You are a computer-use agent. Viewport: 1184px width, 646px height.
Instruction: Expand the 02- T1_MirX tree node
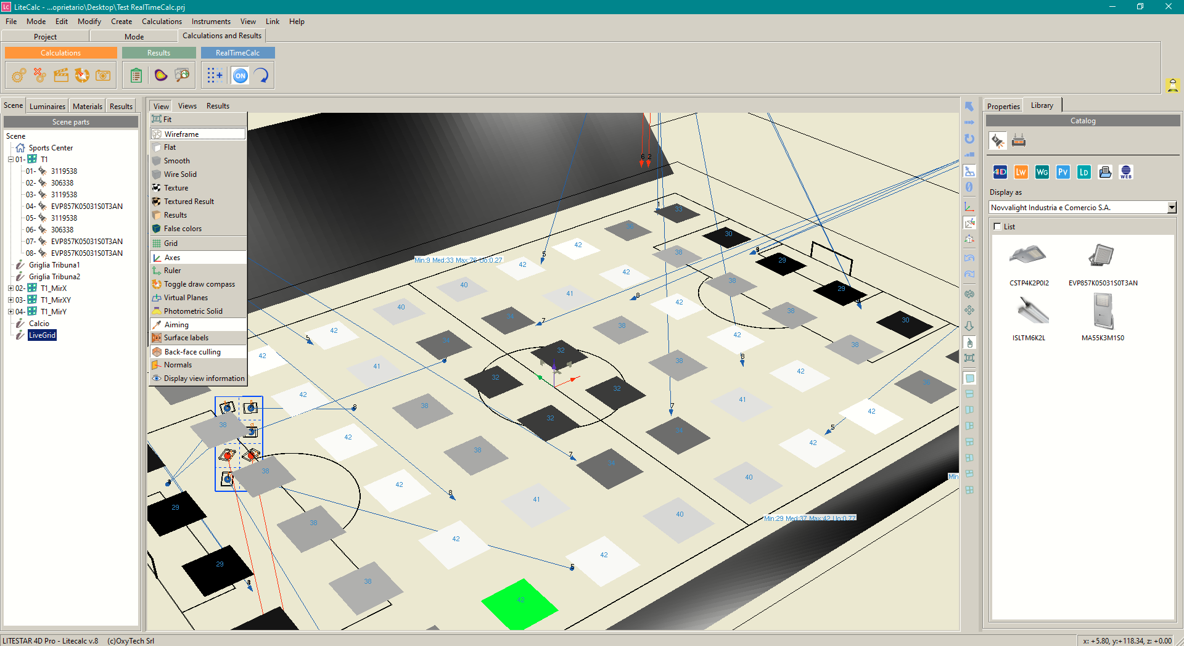coord(10,288)
